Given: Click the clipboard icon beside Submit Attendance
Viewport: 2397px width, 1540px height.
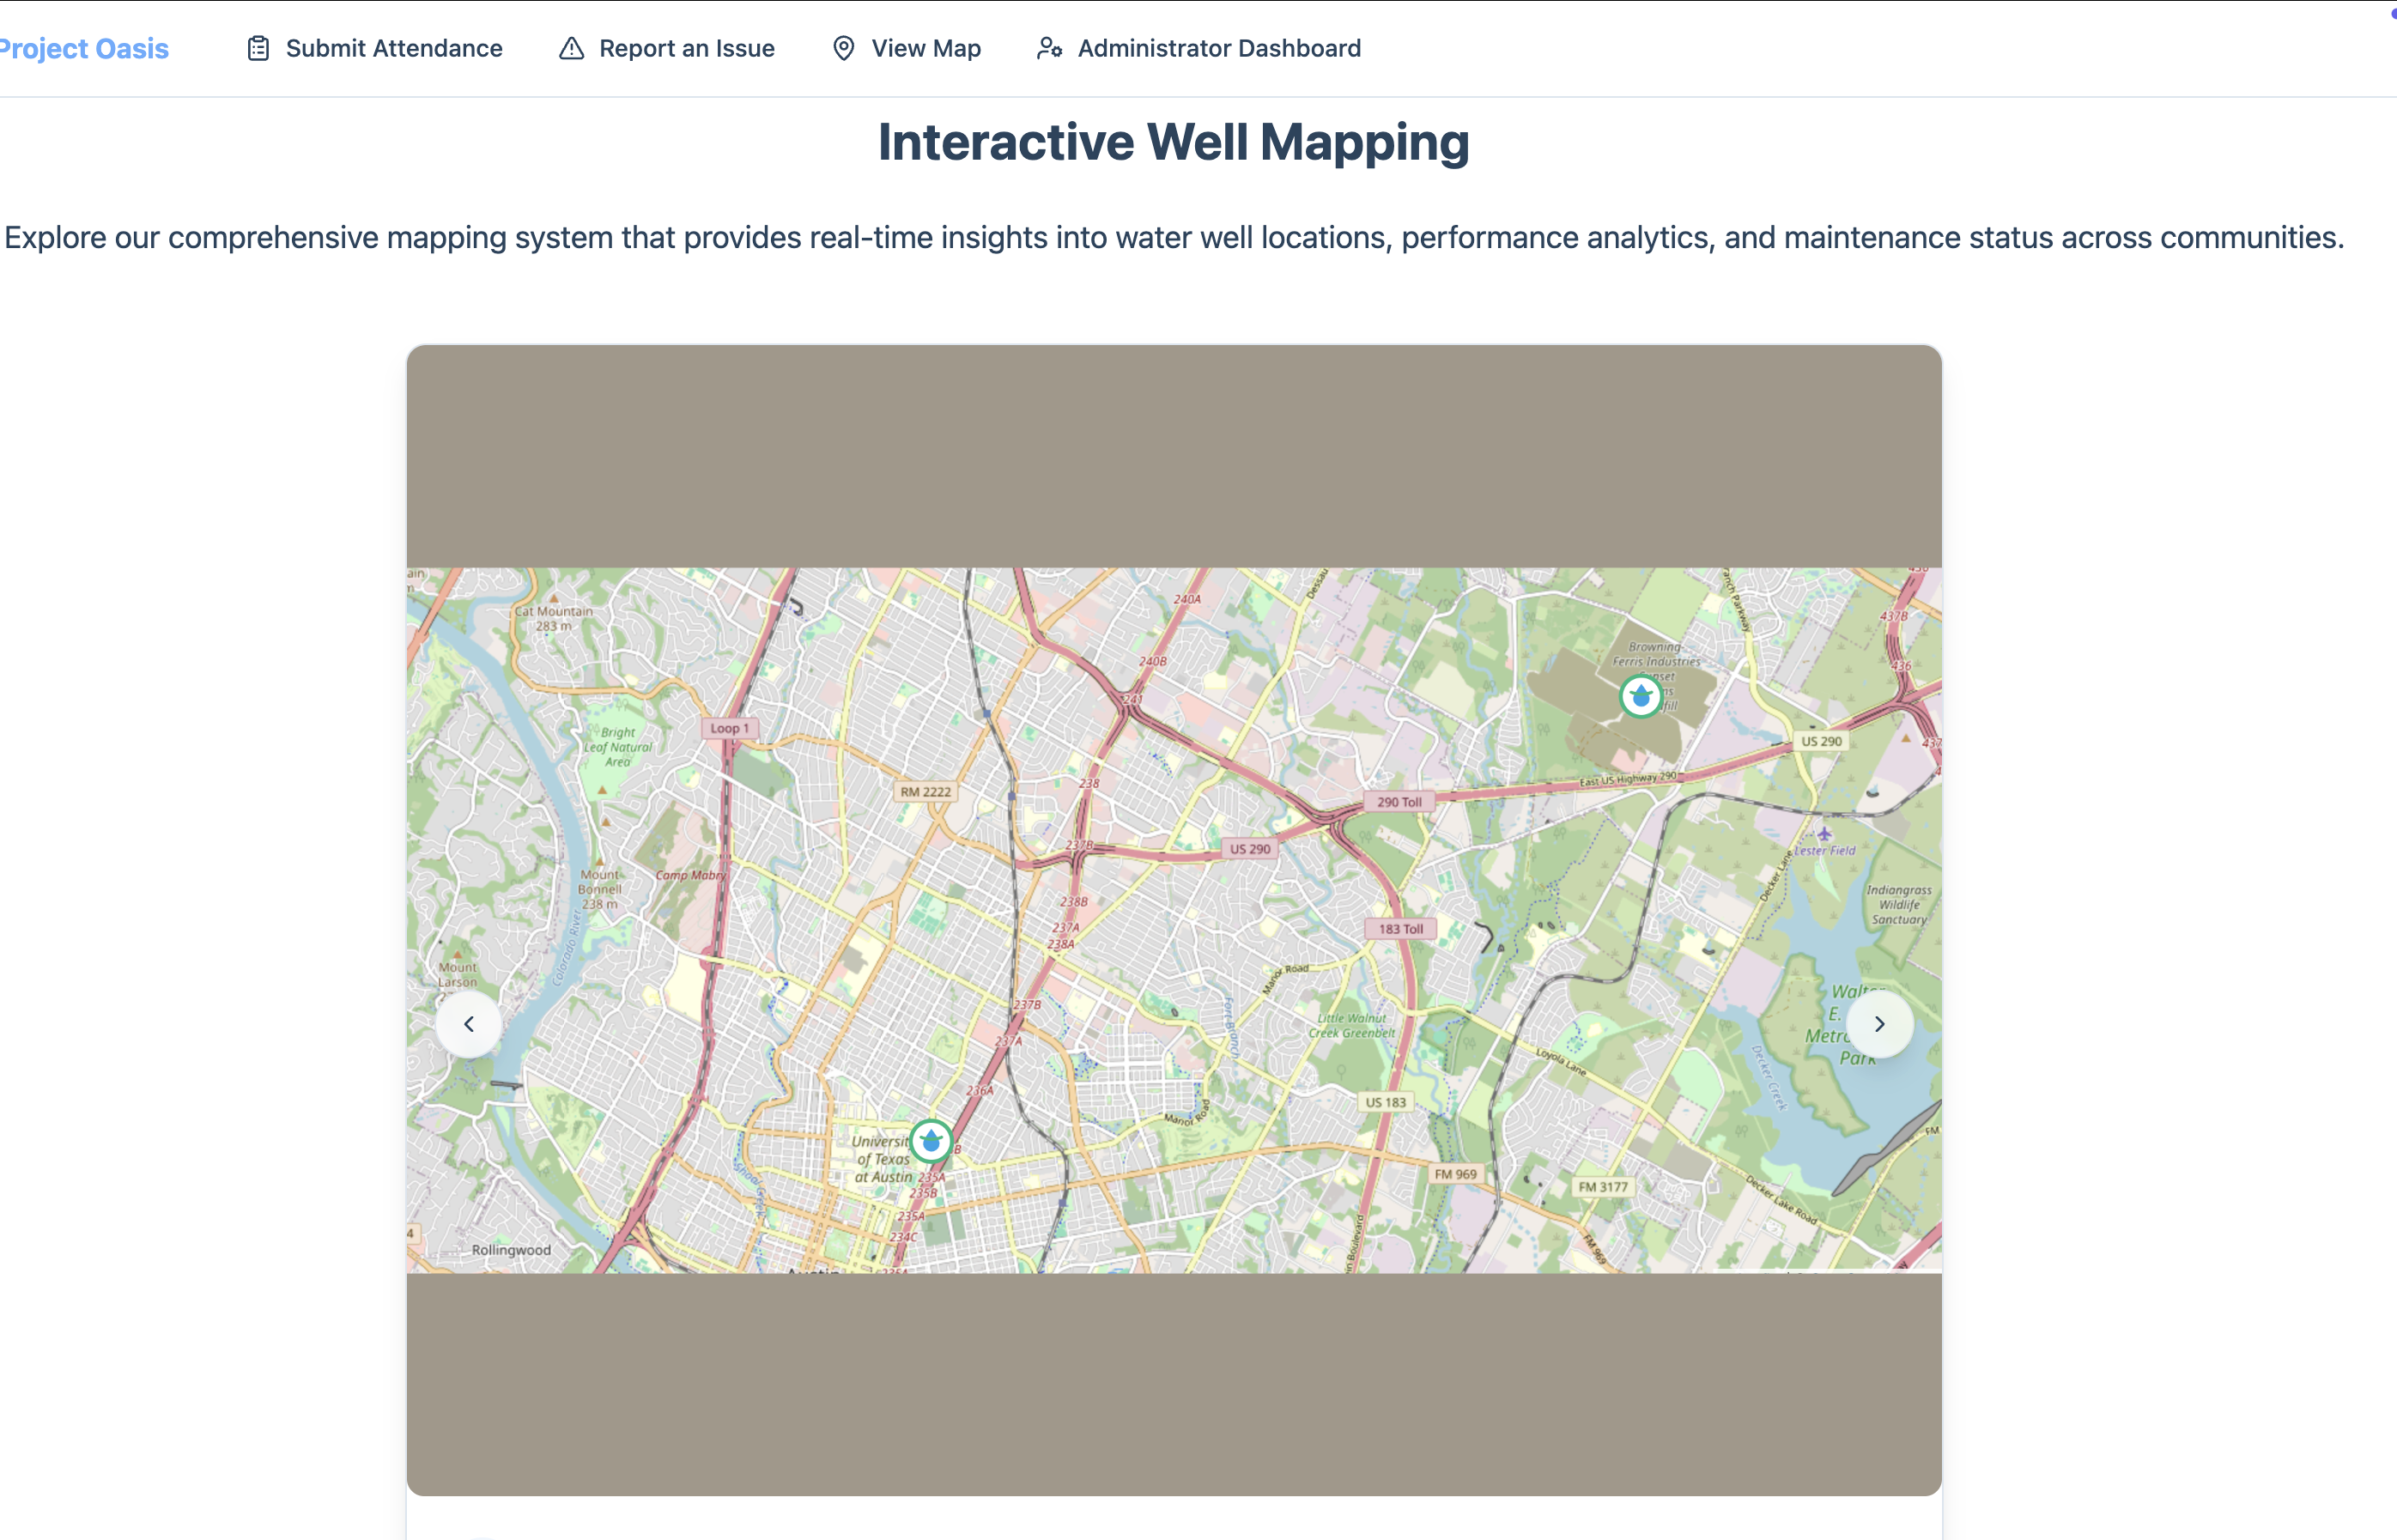Looking at the screenshot, I should [x=258, y=48].
